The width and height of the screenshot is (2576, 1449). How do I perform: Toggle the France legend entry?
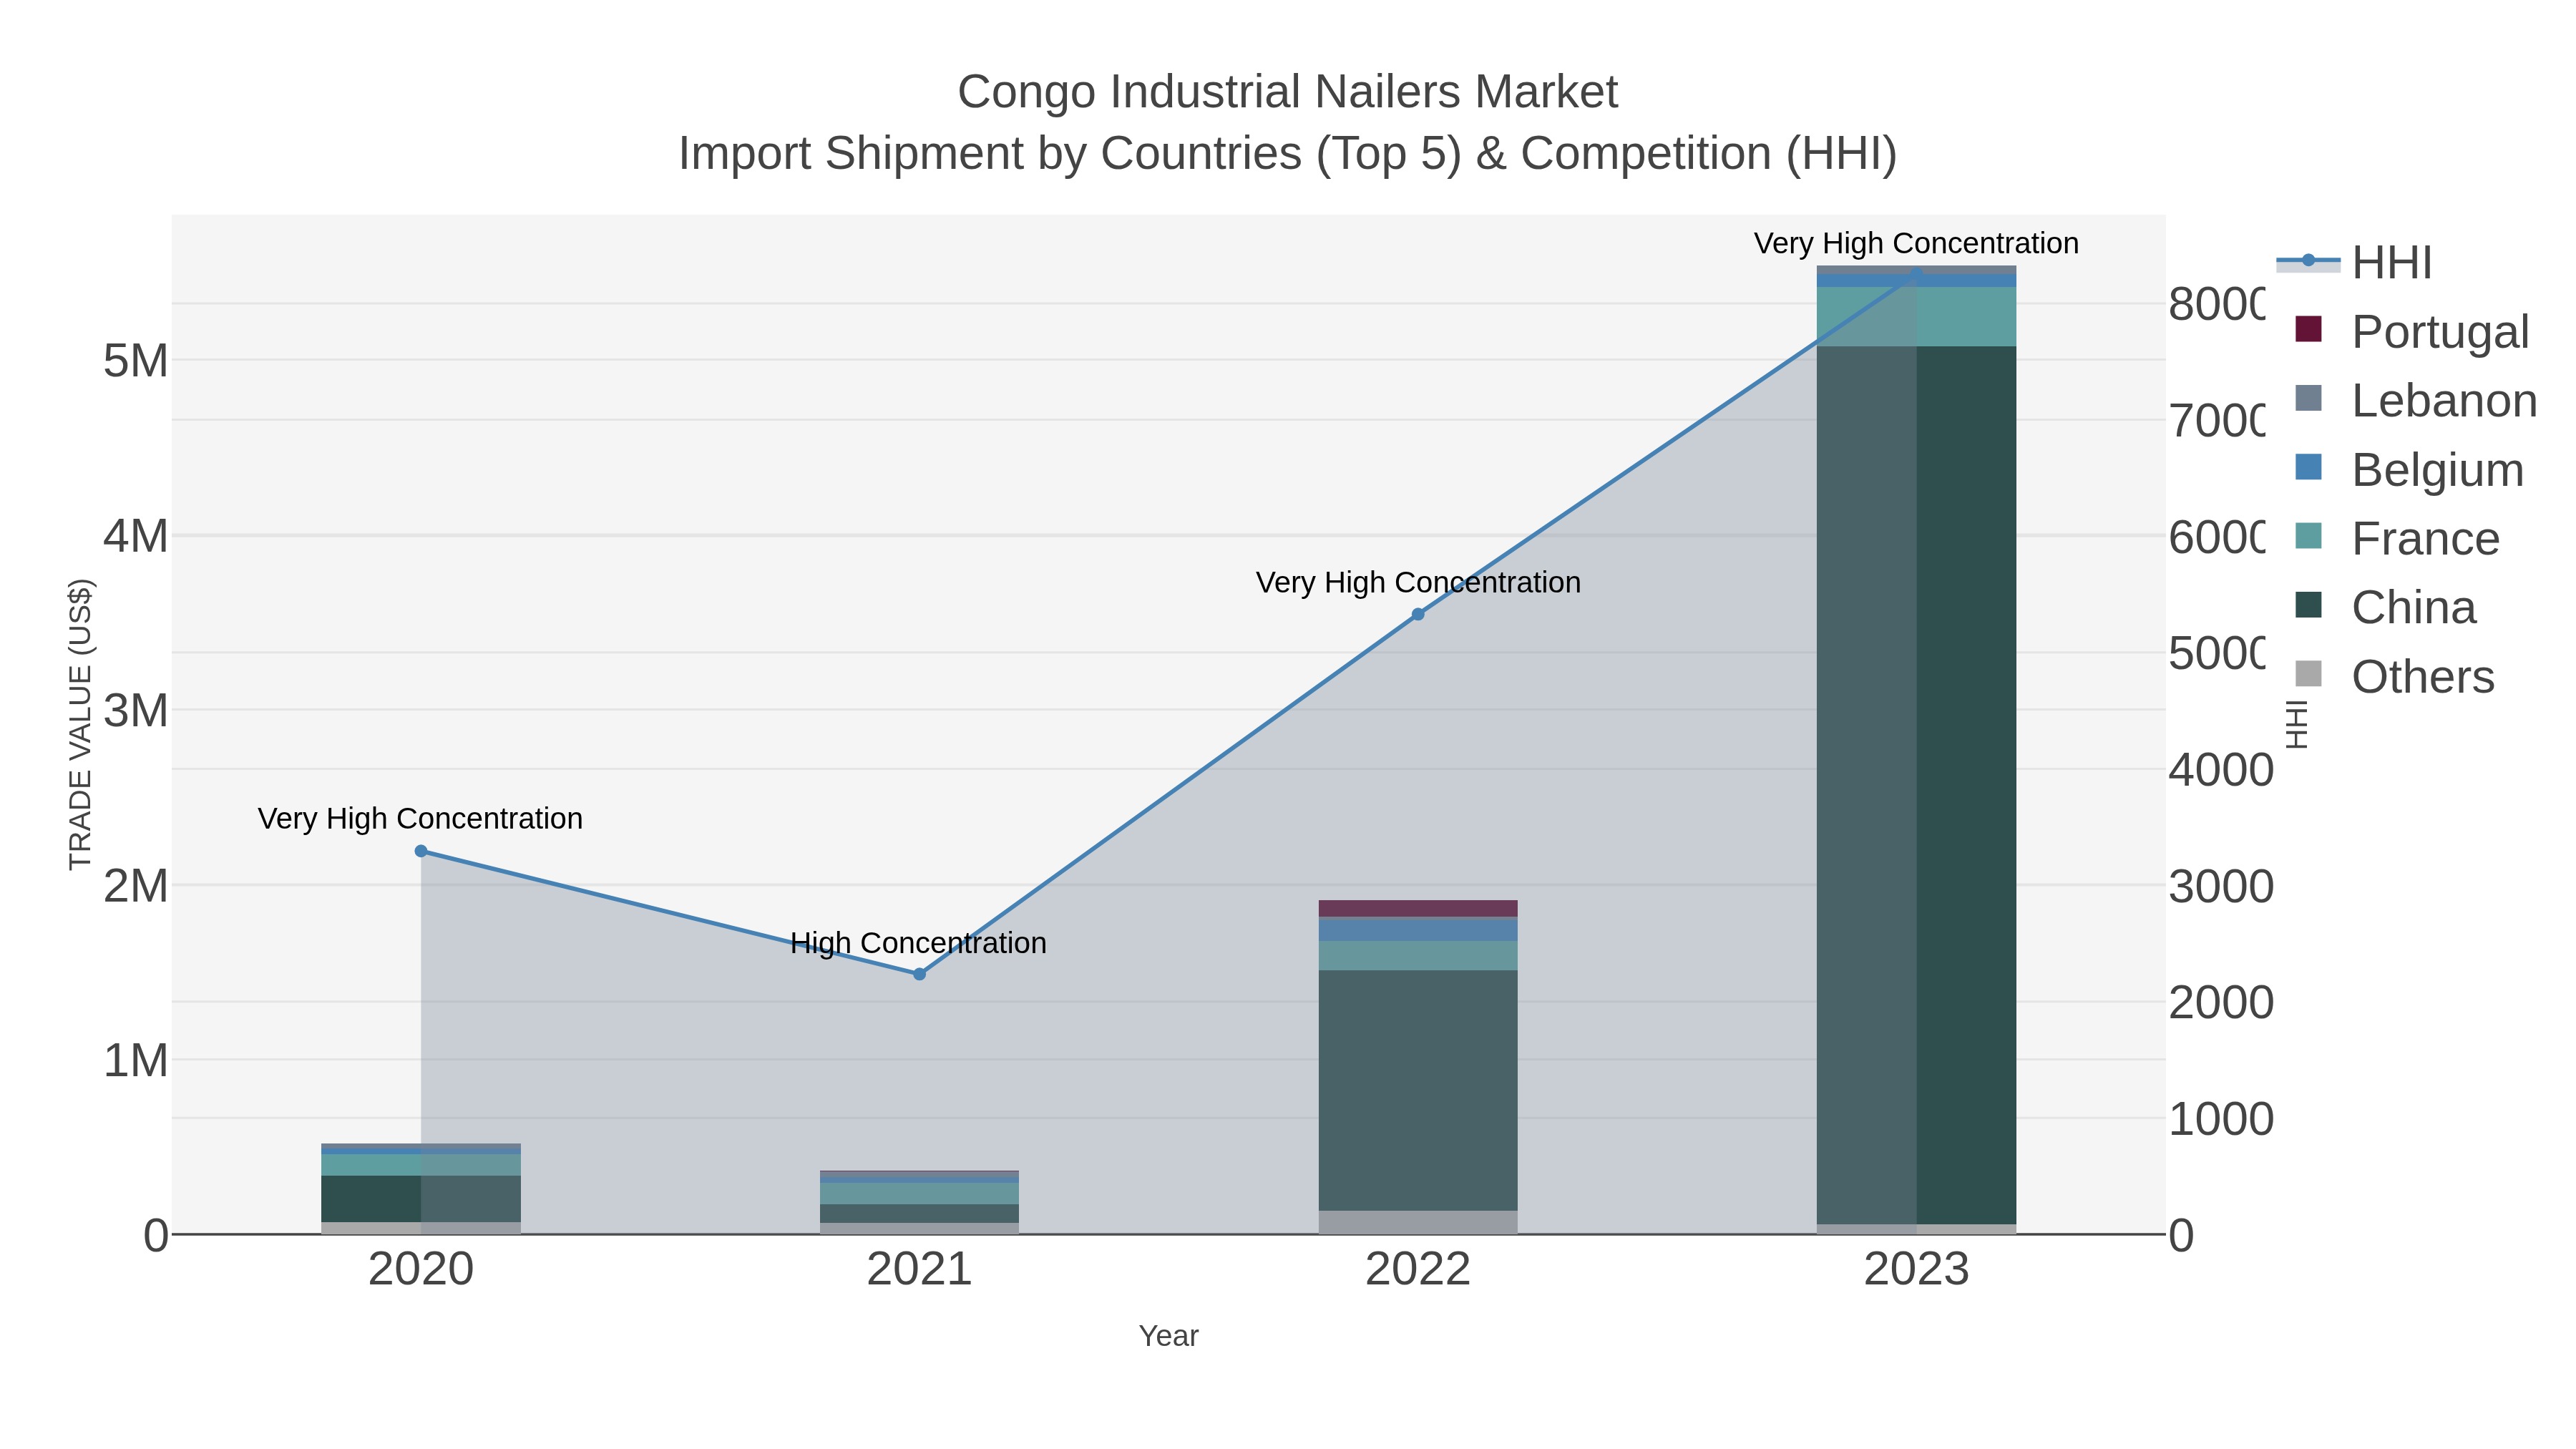point(2397,538)
